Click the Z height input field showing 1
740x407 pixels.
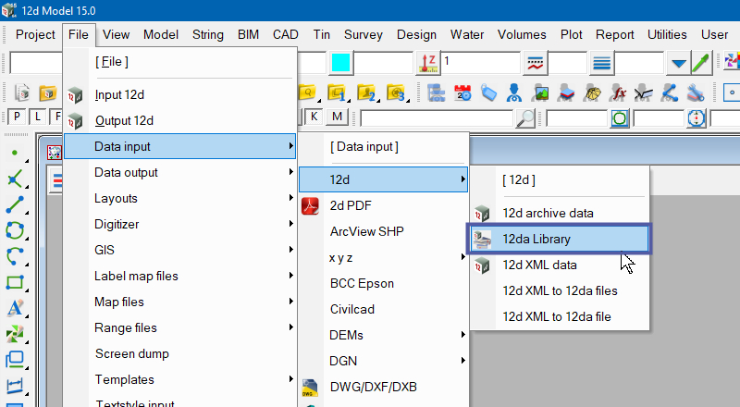click(x=480, y=63)
